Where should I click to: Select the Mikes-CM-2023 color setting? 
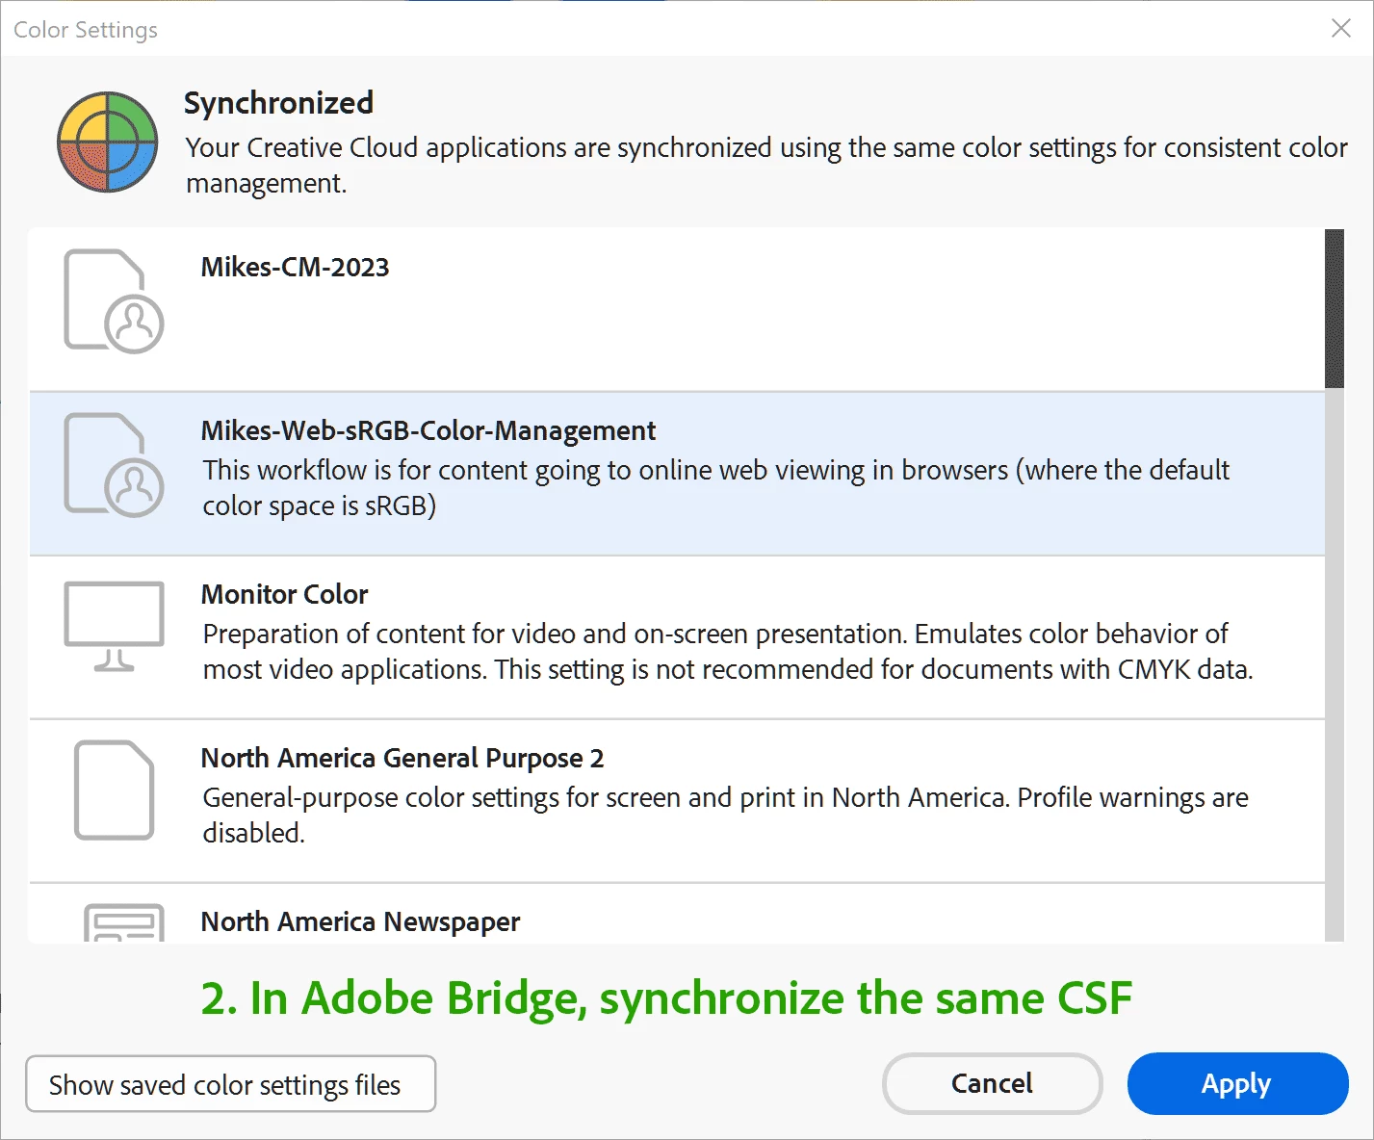click(x=295, y=268)
